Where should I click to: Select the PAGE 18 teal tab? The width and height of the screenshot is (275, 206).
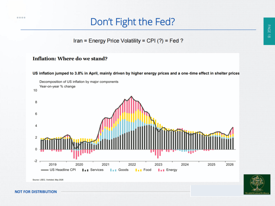269,31
